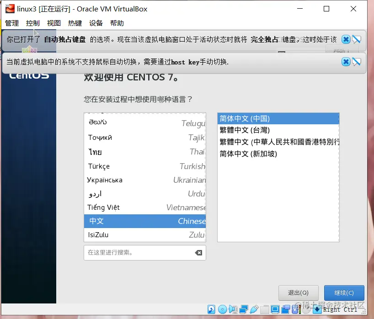Click the USB devices status icon
The height and width of the screenshot is (319, 374).
[x=254, y=309]
